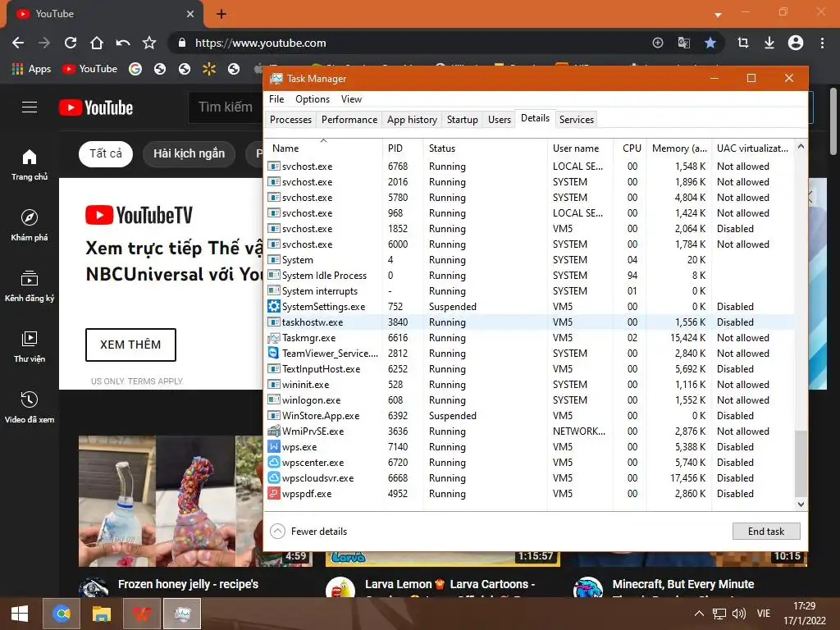The image size is (840, 630).
Task: Click the browser forward arrow
Action: point(44,43)
